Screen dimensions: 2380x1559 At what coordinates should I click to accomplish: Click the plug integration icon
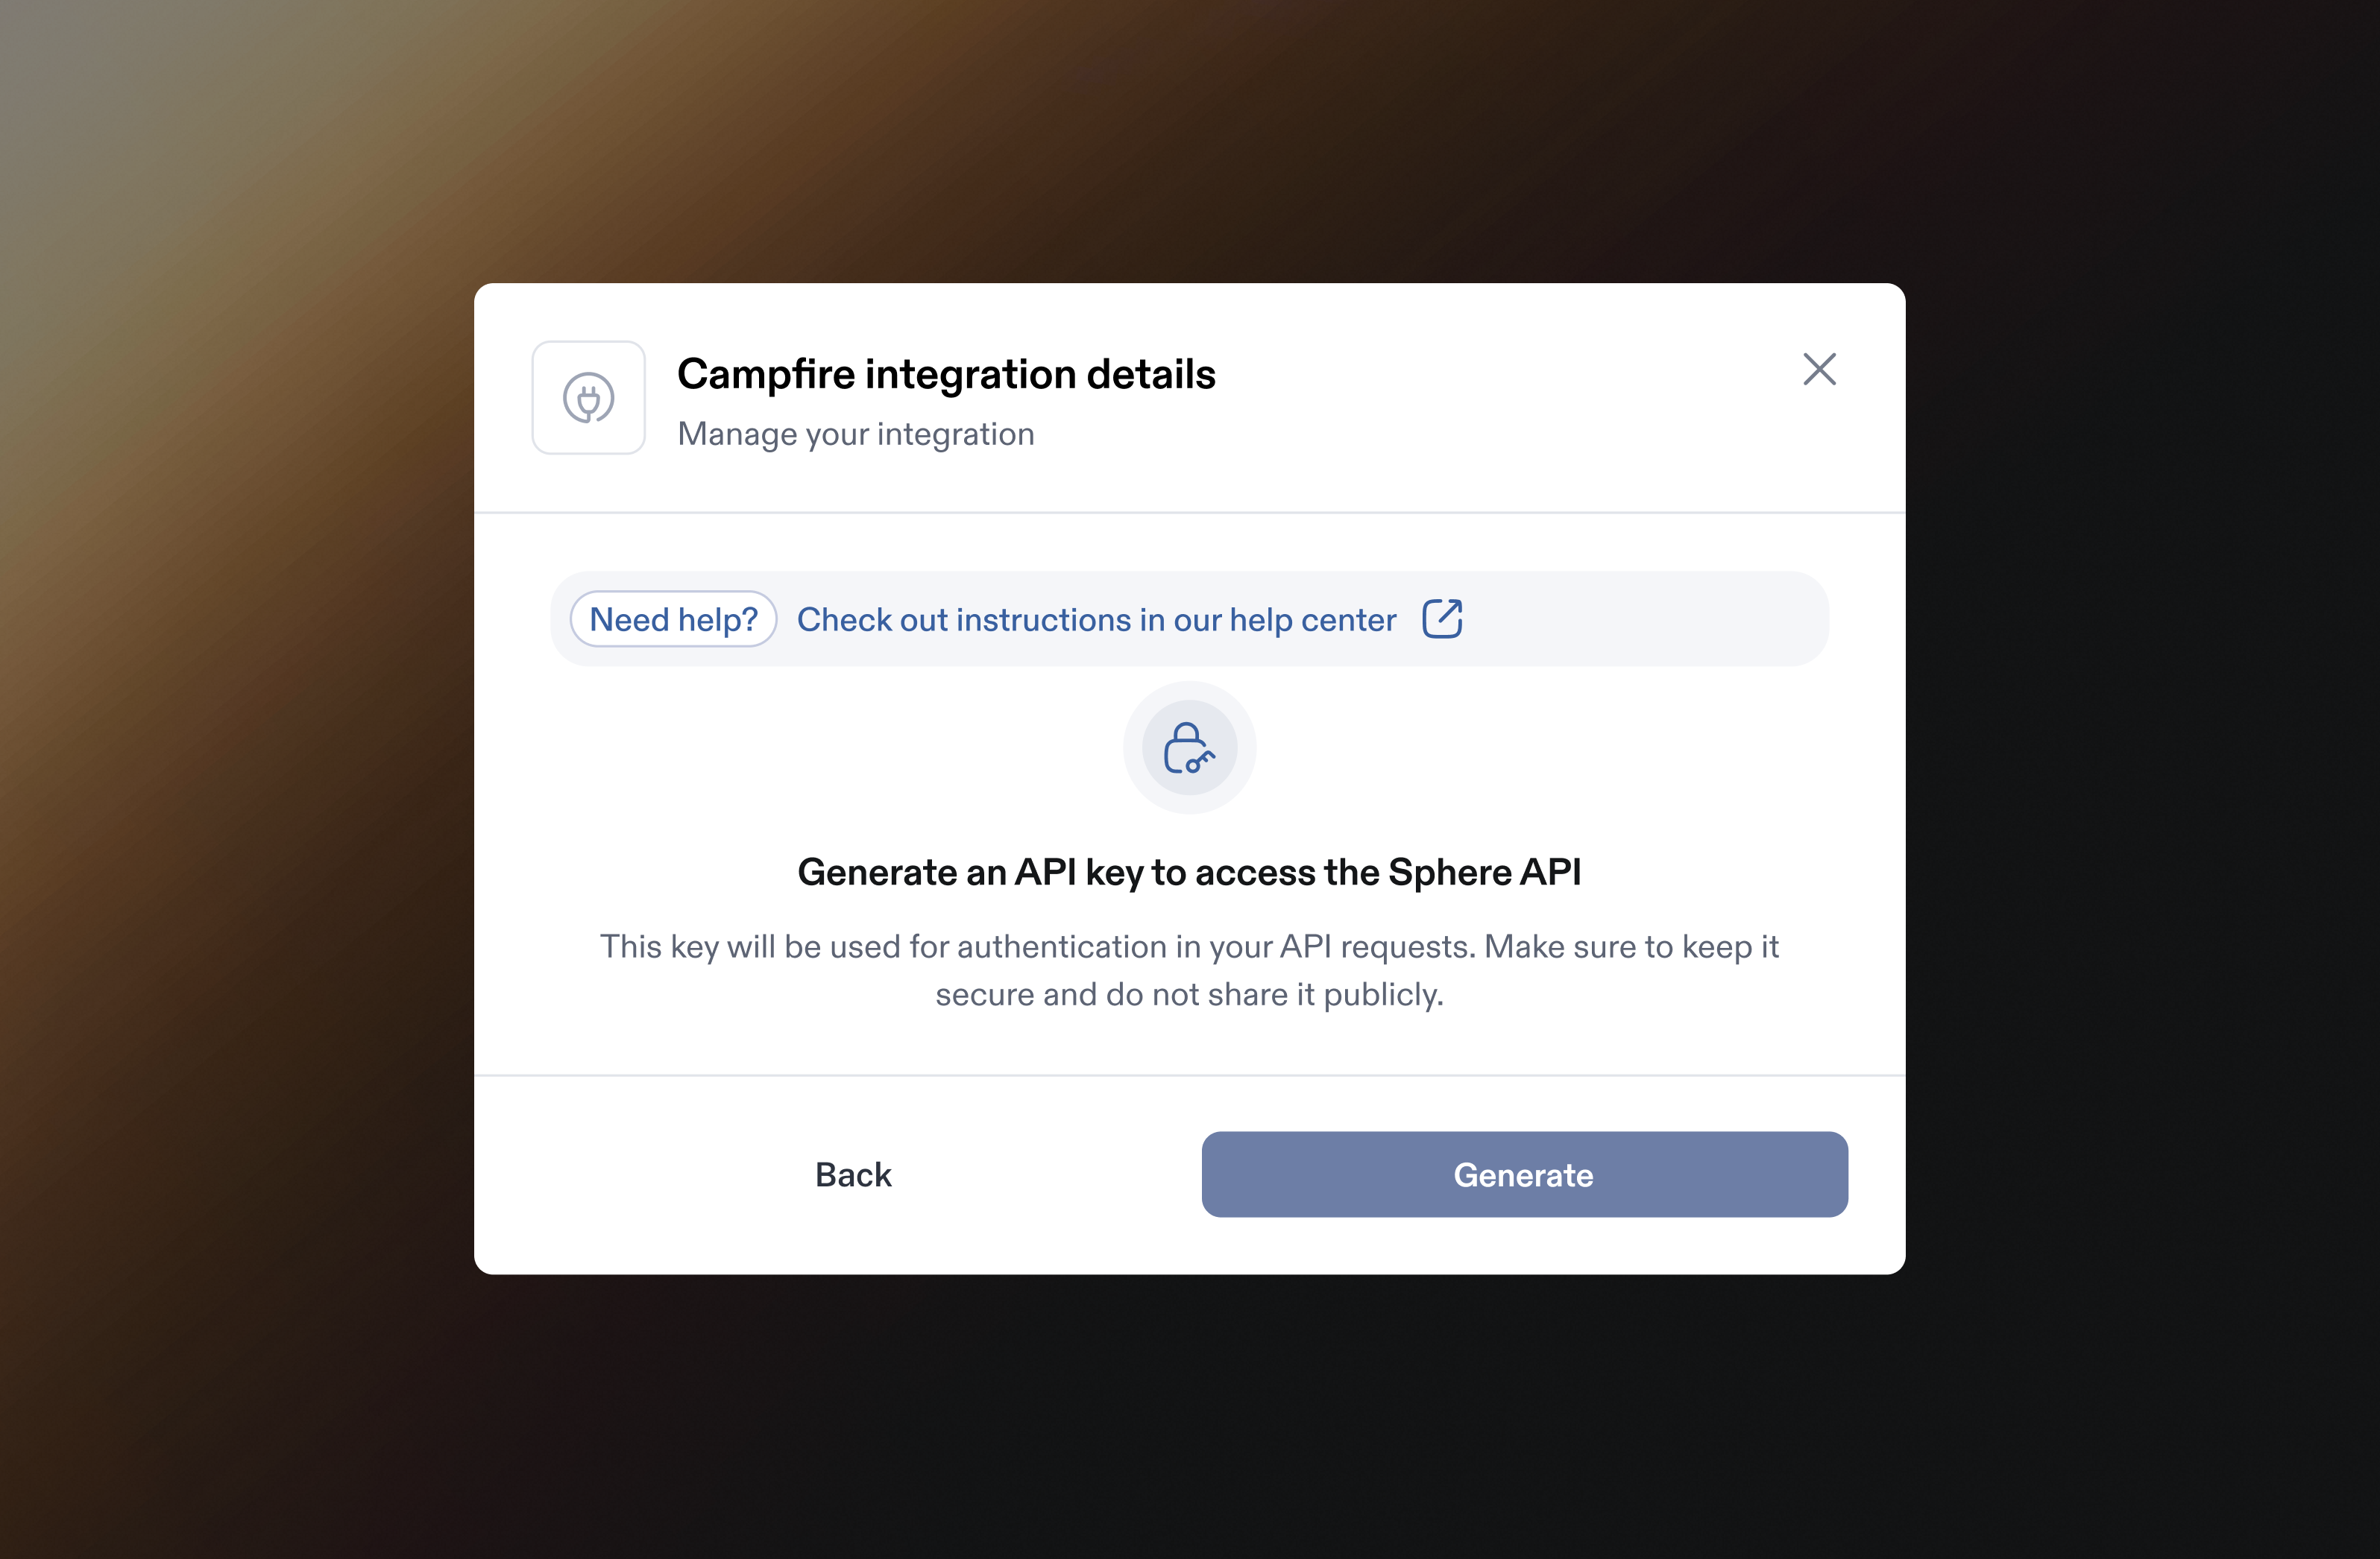tap(588, 398)
